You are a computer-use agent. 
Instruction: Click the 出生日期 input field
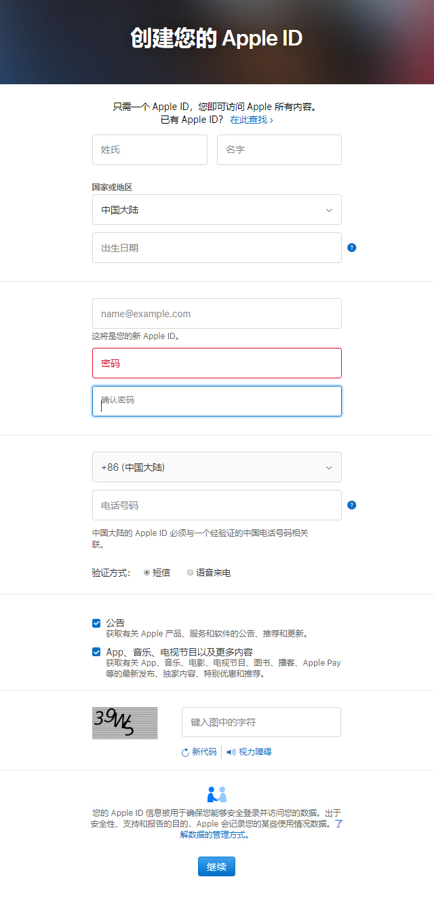pyautogui.click(x=217, y=248)
